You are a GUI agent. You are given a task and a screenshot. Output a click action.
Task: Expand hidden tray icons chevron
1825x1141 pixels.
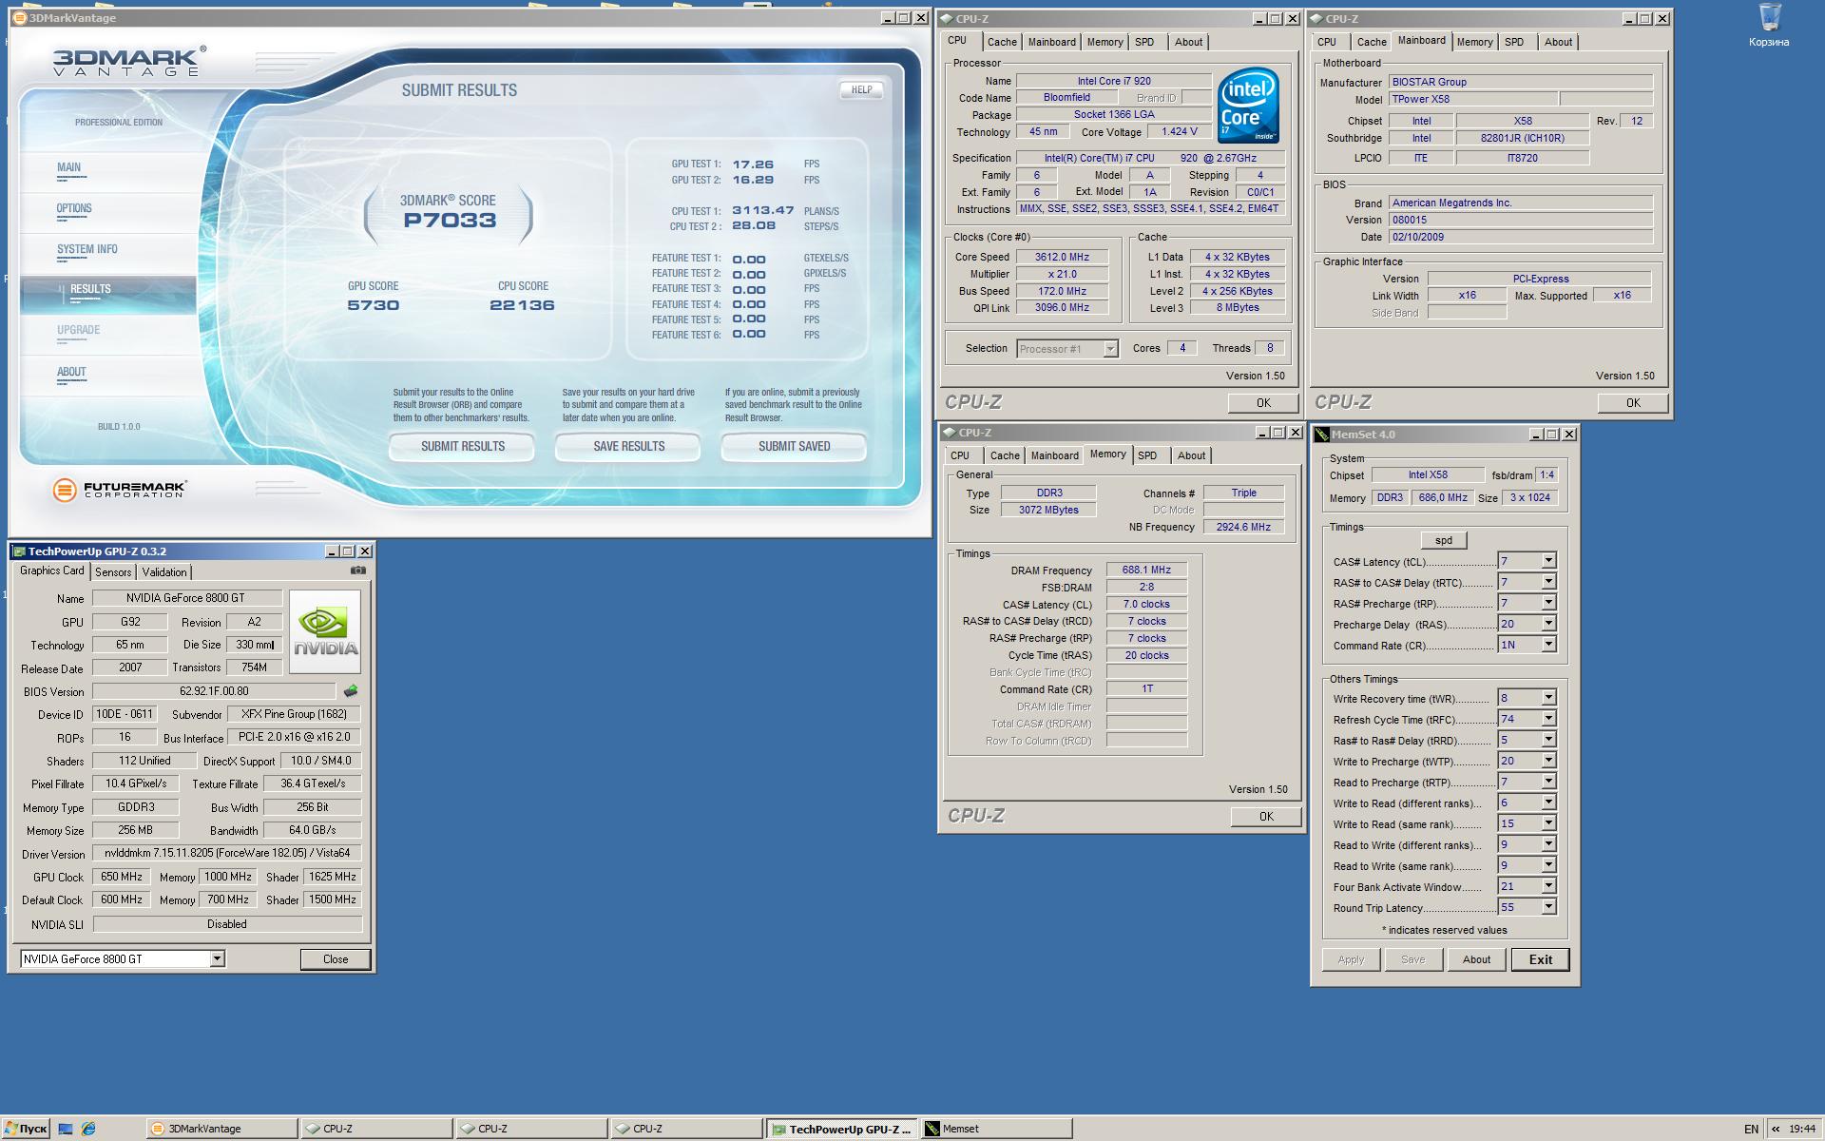click(1775, 1129)
